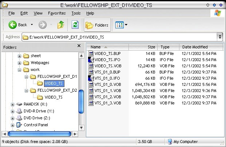The height and width of the screenshot is (147, 226).
Task: Sort by the Name column header
Action: [107, 47]
